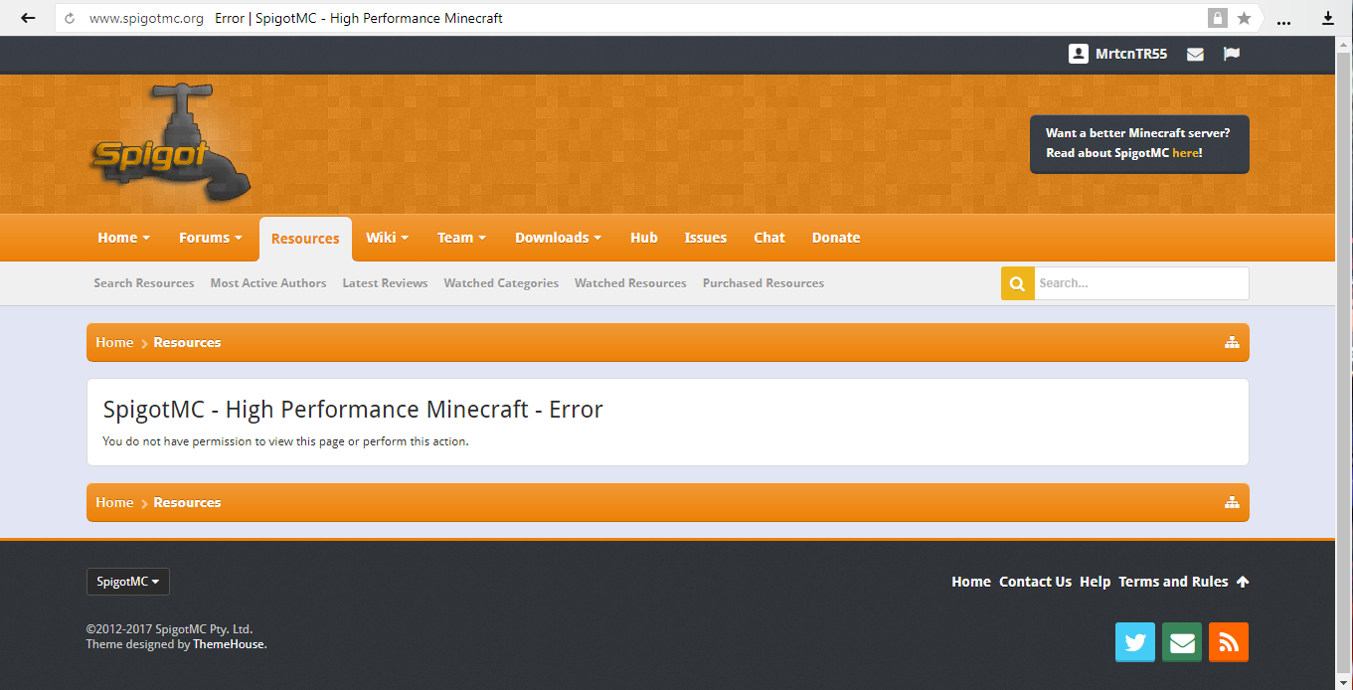The image size is (1353, 690).
Task: Open ThemeHouse link in footer
Action: tap(229, 644)
